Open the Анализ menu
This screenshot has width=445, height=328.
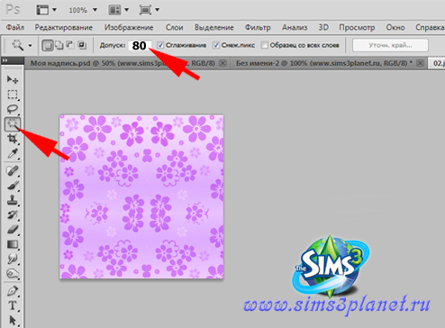(295, 27)
